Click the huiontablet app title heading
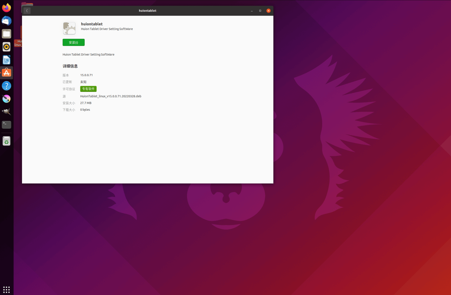This screenshot has width=451, height=295. pyautogui.click(x=92, y=24)
